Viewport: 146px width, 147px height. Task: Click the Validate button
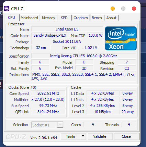100,136
